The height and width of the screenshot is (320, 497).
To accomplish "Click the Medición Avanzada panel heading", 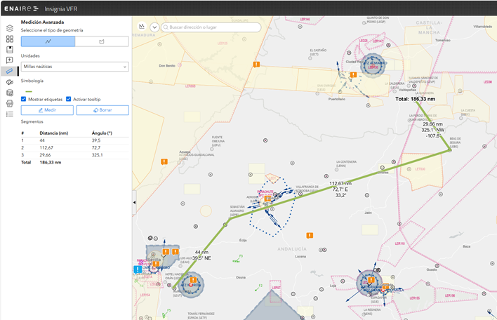I will coord(43,22).
